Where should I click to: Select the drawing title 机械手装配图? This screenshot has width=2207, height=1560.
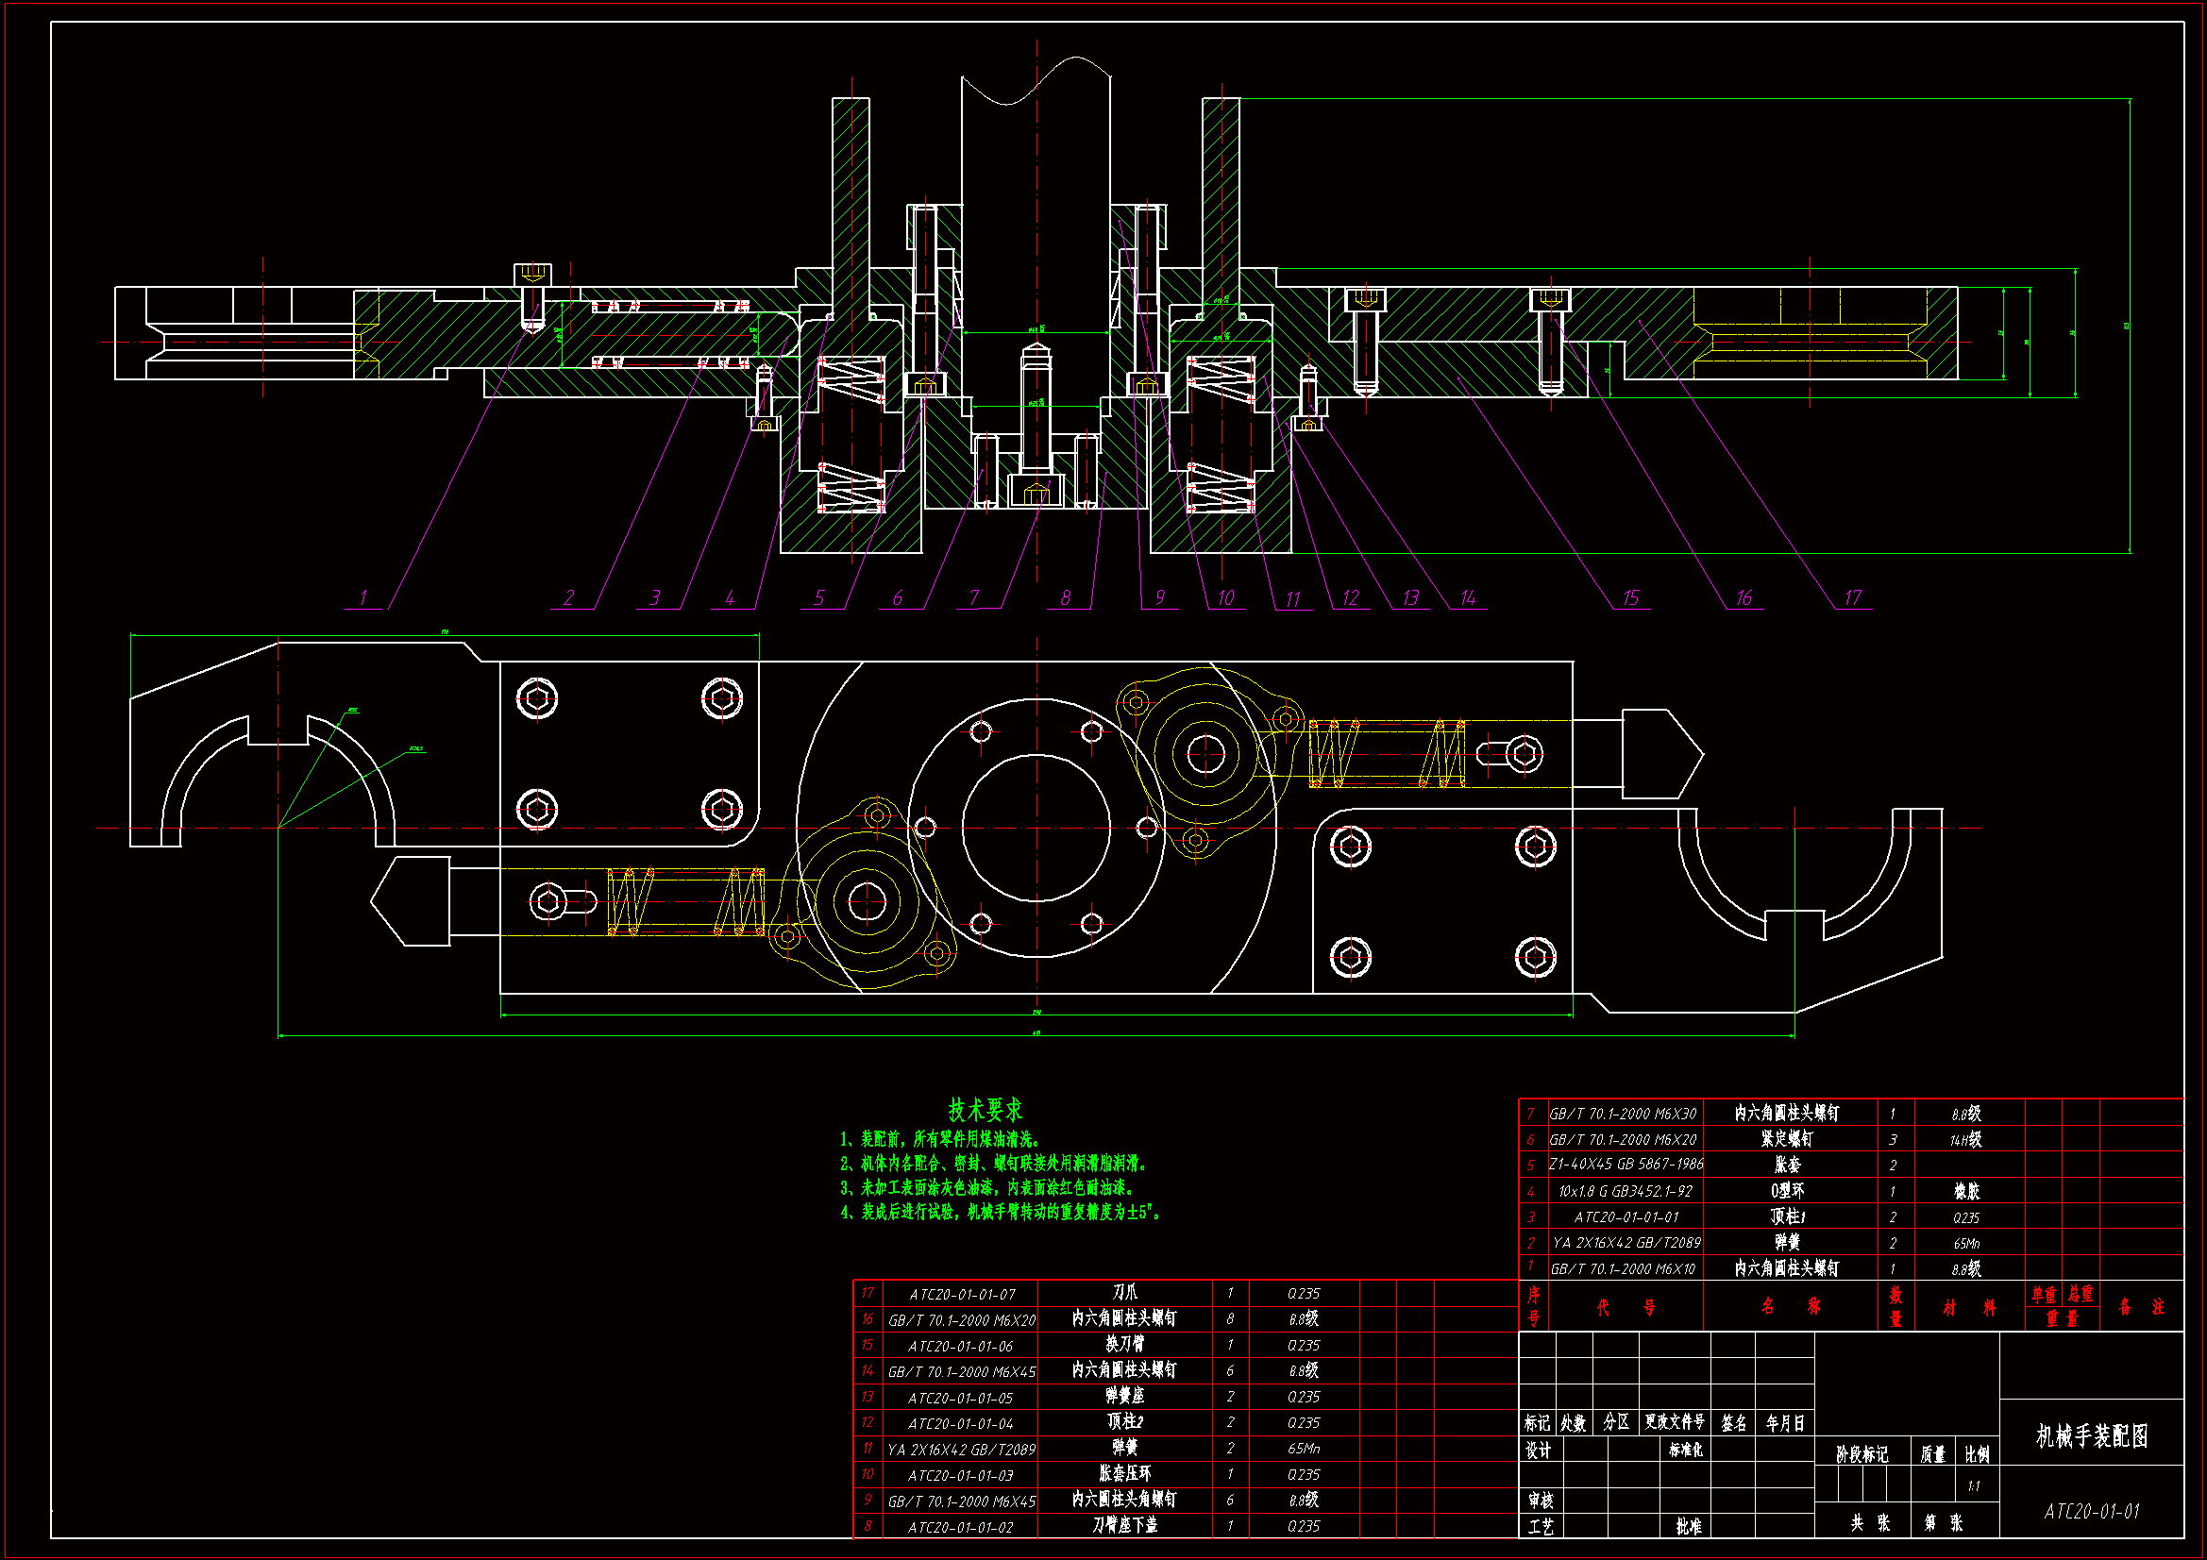(2092, 1436)
